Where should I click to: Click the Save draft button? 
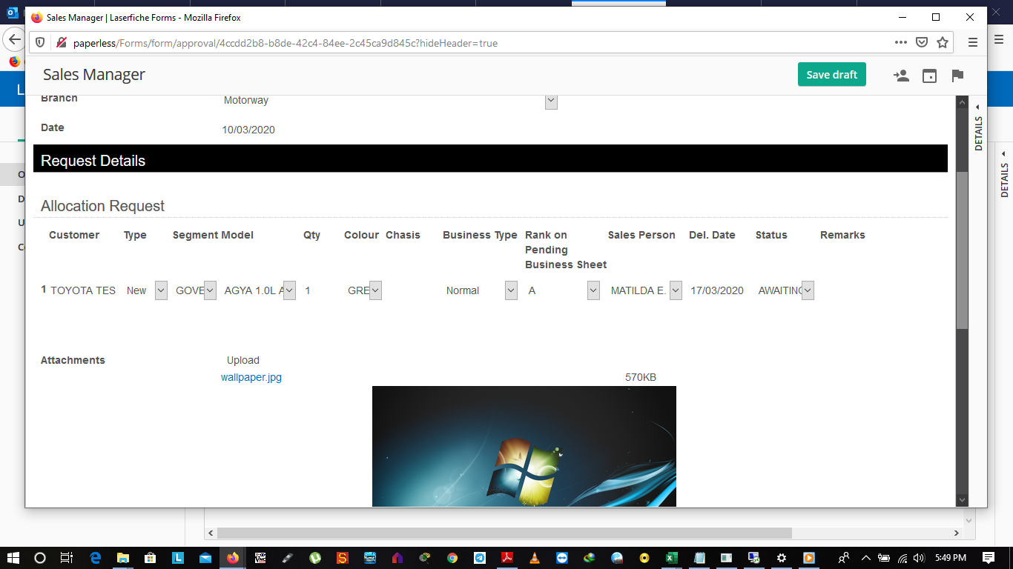click(x=831, y=75)
